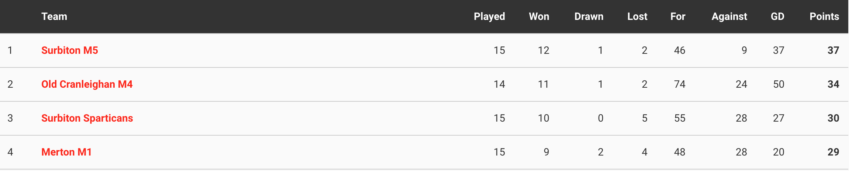Click the Against column header
The height and width of the screenshot is (171, 849).
(730, 17)
